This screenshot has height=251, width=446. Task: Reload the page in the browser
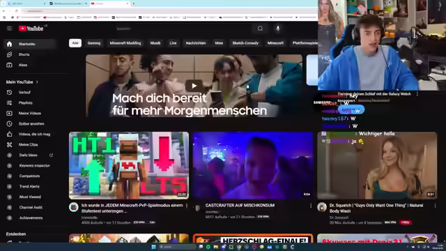(x=16, y=11)
